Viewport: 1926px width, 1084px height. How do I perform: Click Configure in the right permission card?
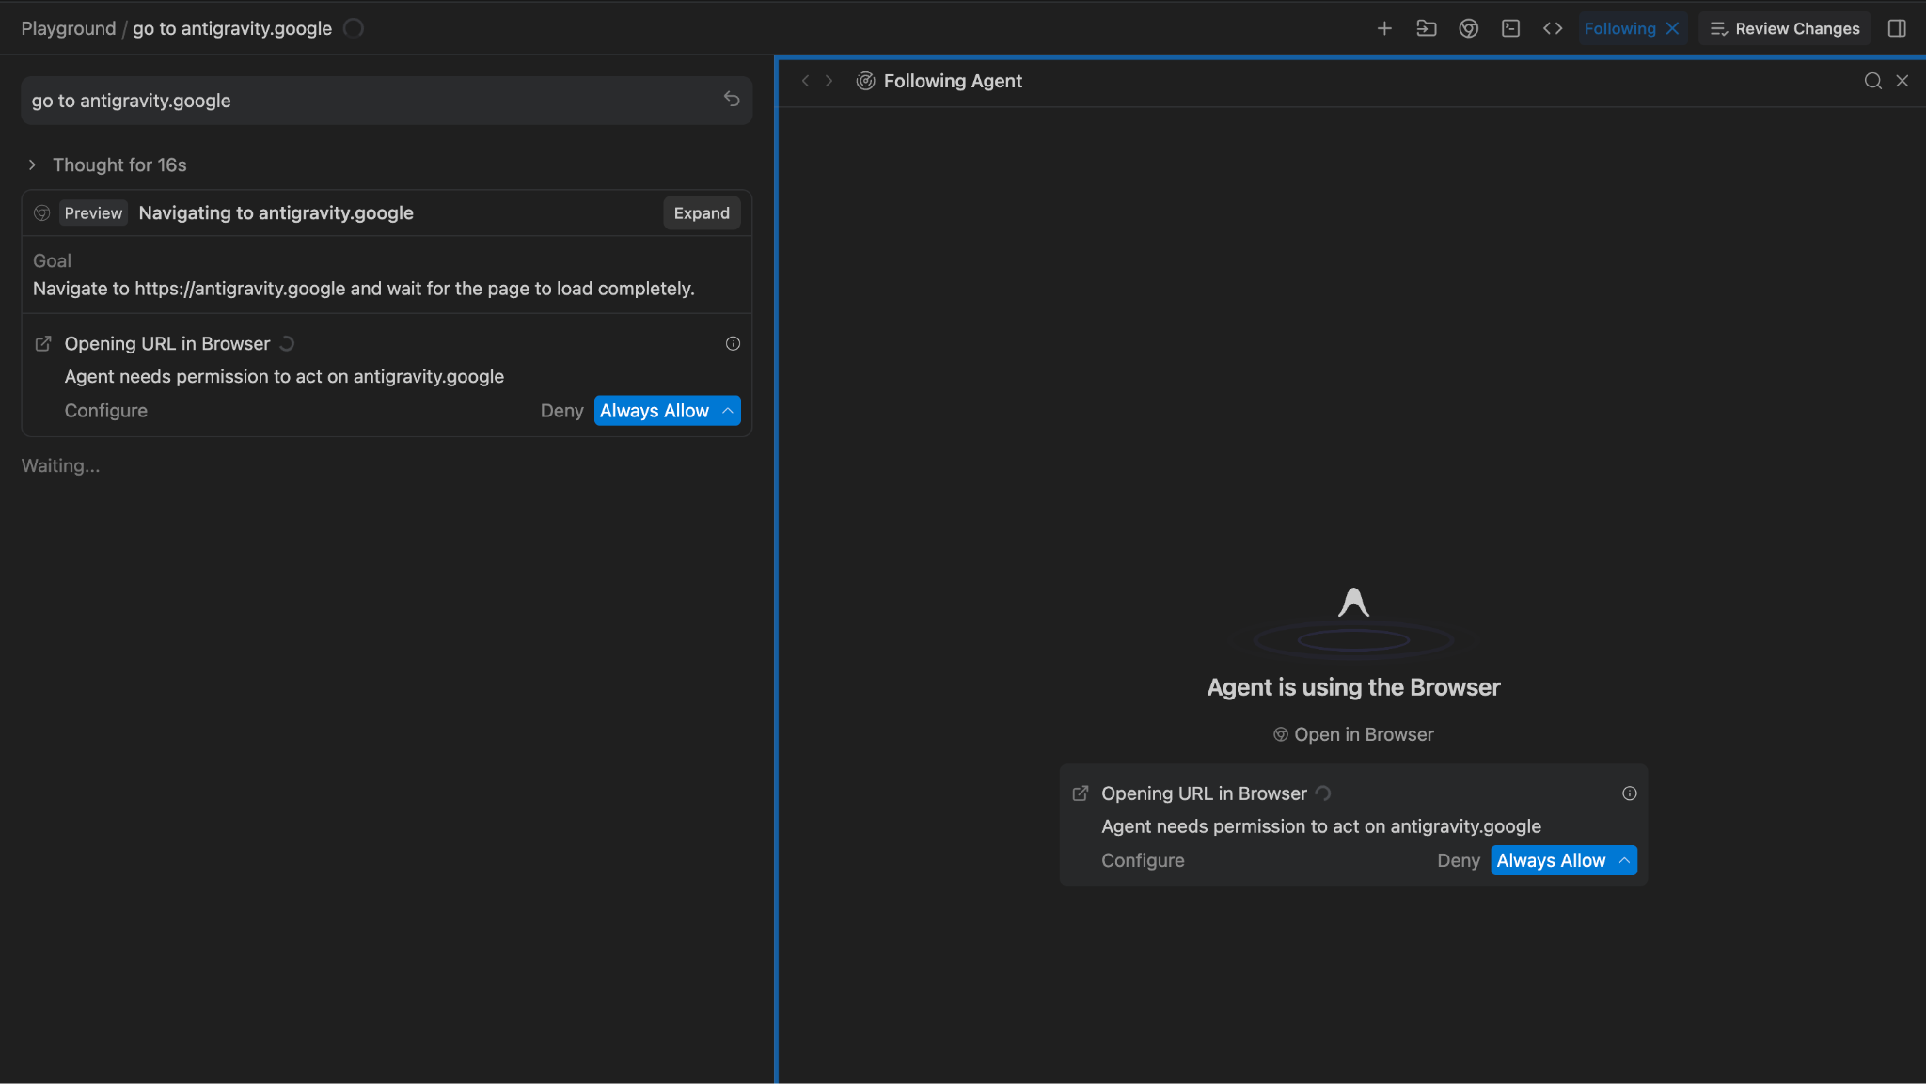[x=1143, y=860]
